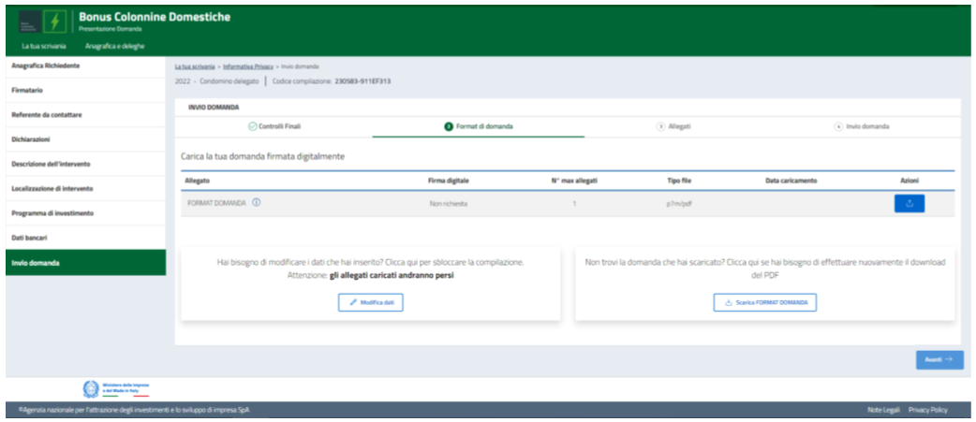
Task: Click the info icon next to FORMAT DOMANDA
Action: 257,203
